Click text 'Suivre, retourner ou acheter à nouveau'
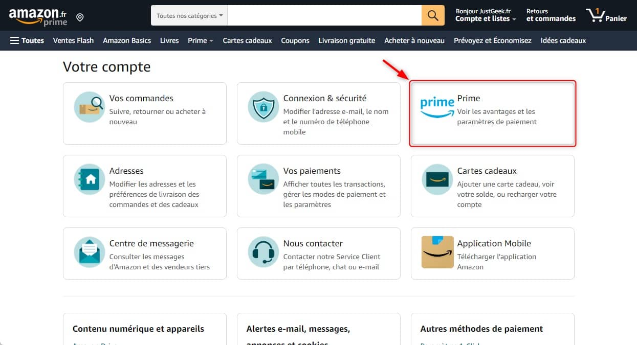Image resolution: width=637 pixels, height=345 pixels. 158,117
